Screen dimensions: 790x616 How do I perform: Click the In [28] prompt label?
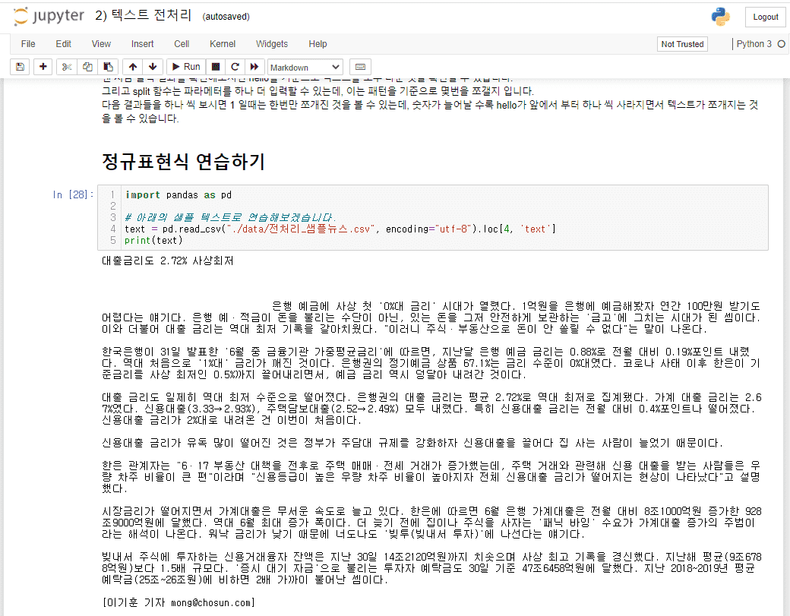[x=73, y=194]
